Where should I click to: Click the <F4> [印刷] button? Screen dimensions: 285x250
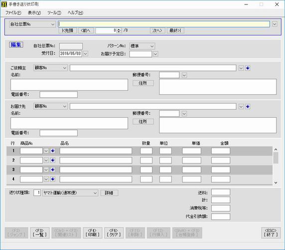(93, 233)
